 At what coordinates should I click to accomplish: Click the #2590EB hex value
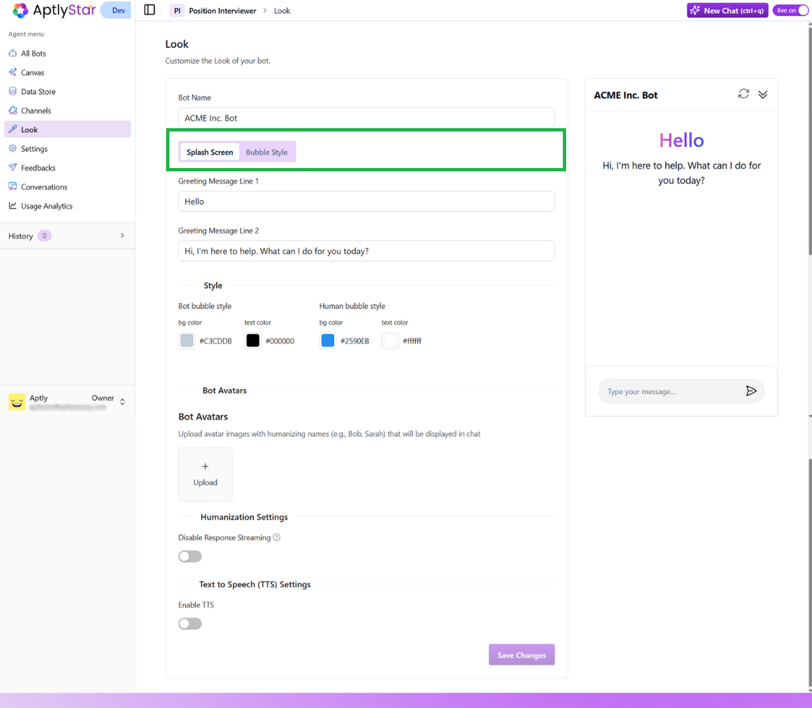click(x=355, y=341)
